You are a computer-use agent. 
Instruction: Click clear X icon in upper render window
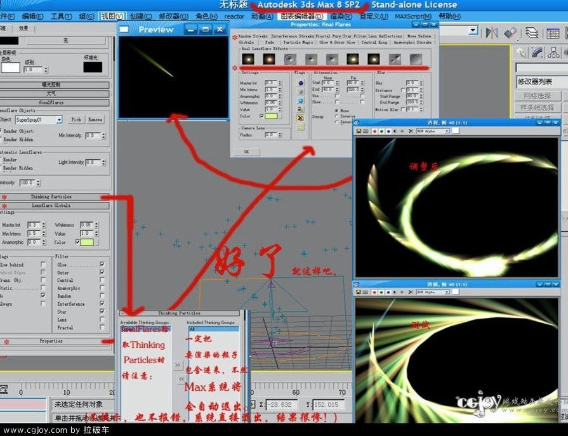[x=411, y=131]
